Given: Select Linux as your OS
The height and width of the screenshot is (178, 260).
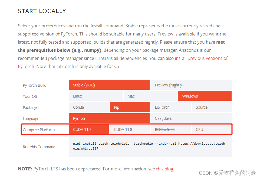Looking at the screenshot, I should coord(96,96).
